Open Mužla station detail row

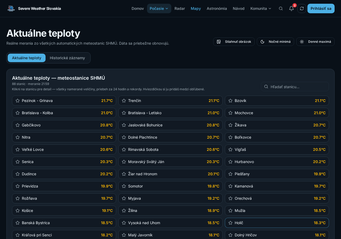click(277, 211)
